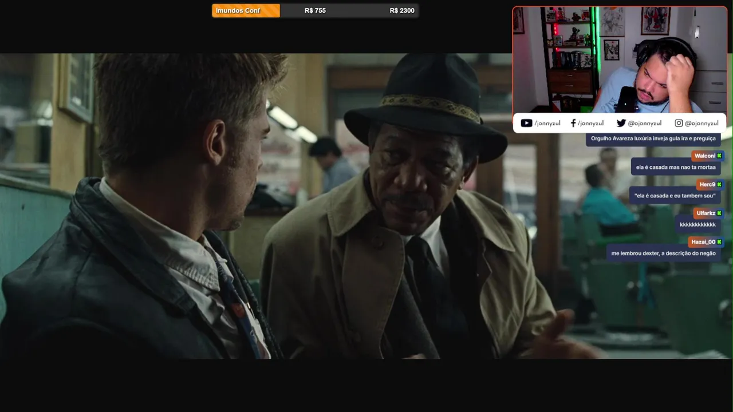Click the Twitter bird icon

tap(621, 123)
